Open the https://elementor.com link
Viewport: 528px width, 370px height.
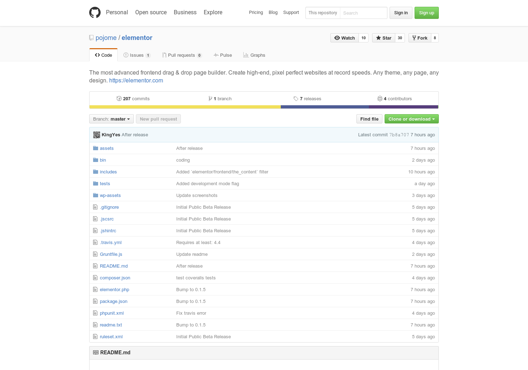point(136,80)
